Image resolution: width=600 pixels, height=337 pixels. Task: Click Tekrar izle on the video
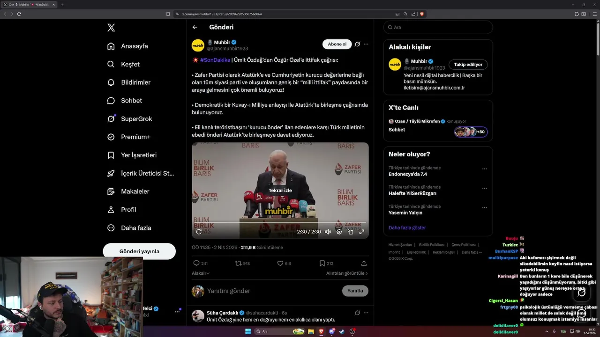point(280,190)
